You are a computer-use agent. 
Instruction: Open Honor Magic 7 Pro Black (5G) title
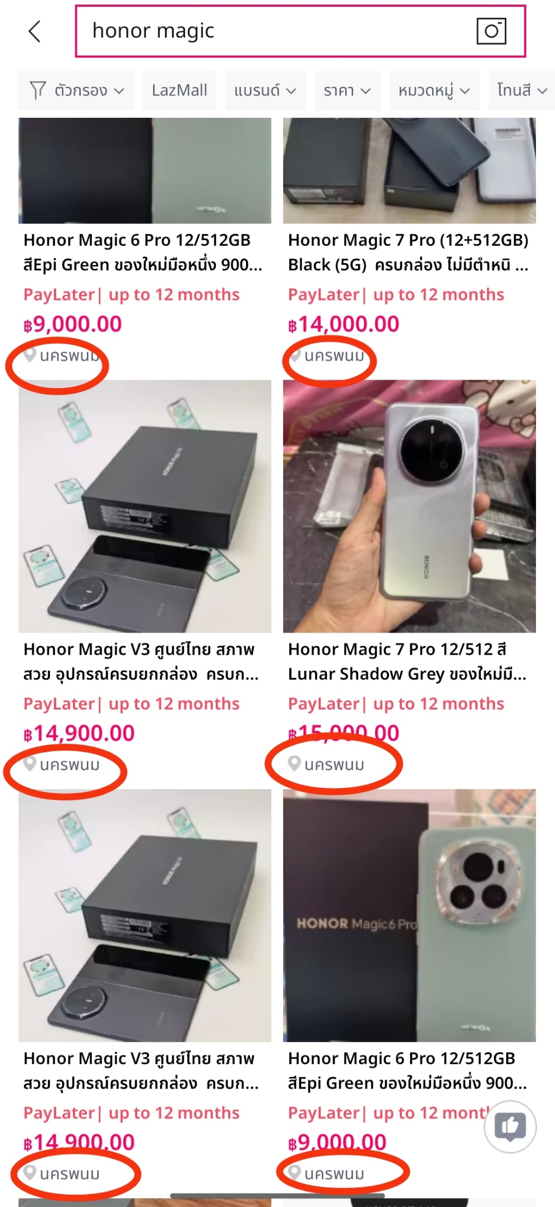[408, 252]
